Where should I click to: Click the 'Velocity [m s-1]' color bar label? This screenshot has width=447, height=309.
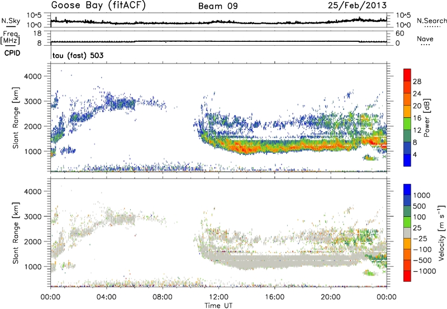pos(441,233)
